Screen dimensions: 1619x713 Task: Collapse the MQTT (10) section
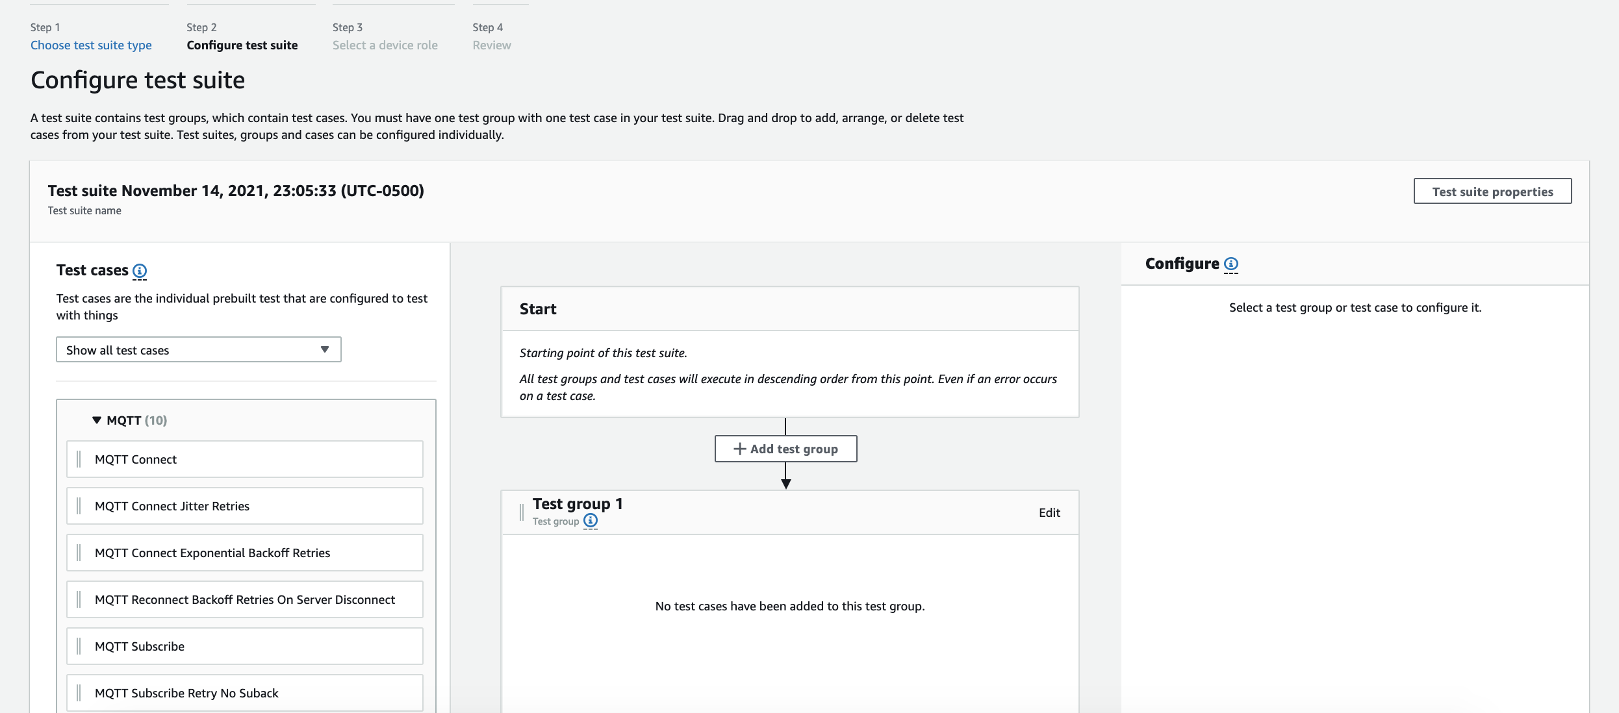97,420
